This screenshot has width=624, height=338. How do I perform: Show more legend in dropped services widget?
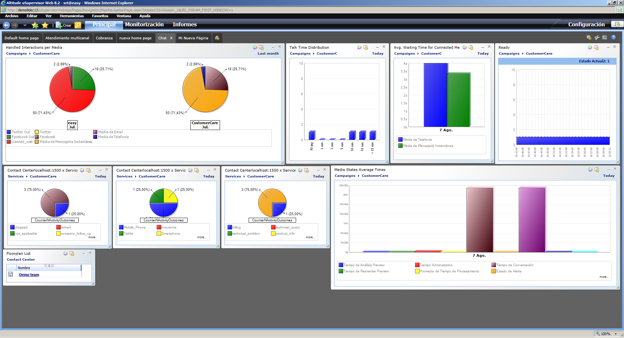point(93,237)
